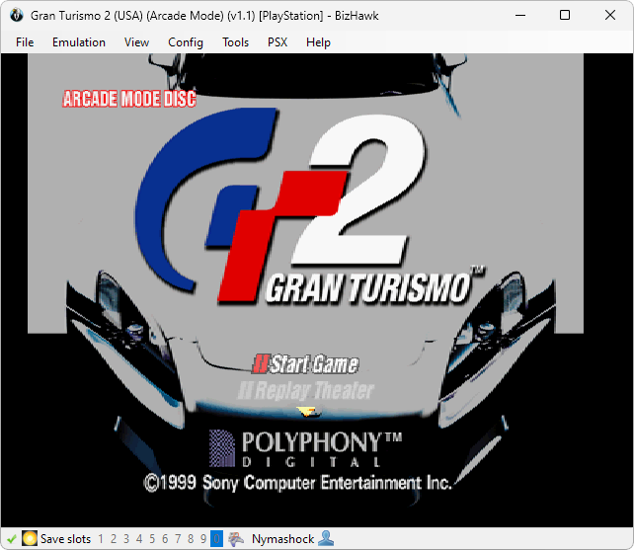The height and width of the screenshot is (550, 634).
Task: Click the Save slots label
Action: [x=65, y=539]
